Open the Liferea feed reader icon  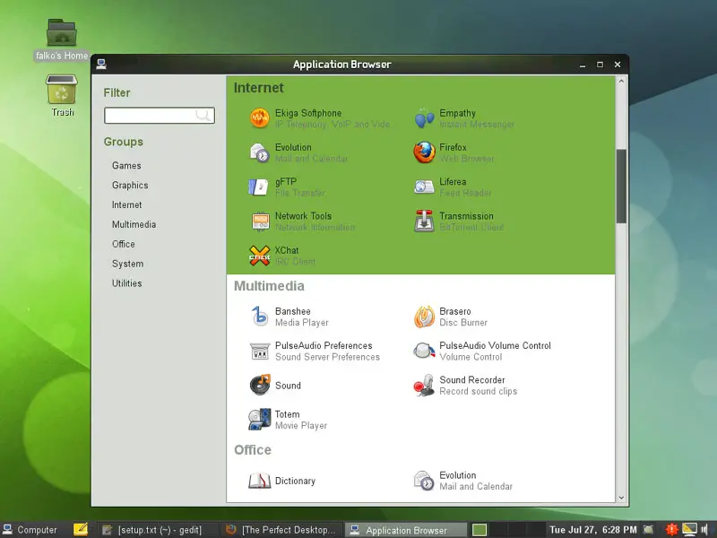424,187
